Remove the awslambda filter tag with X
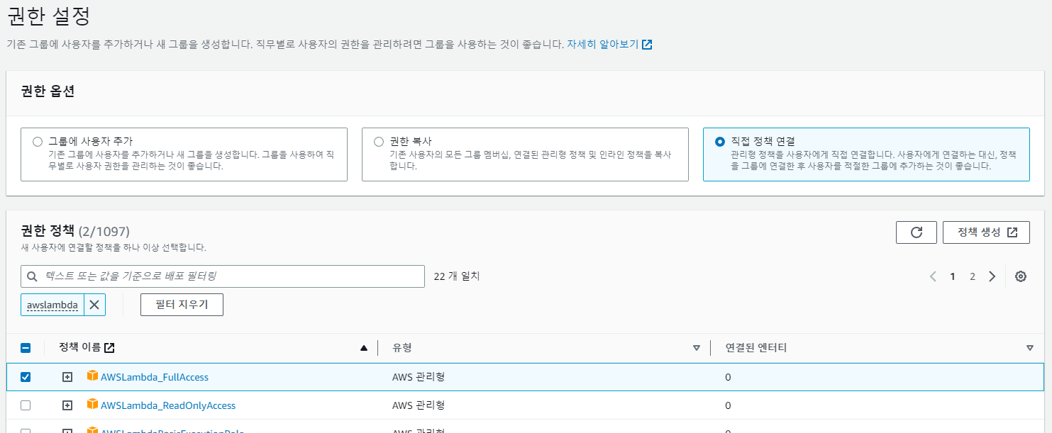 (x=94, y=305)
